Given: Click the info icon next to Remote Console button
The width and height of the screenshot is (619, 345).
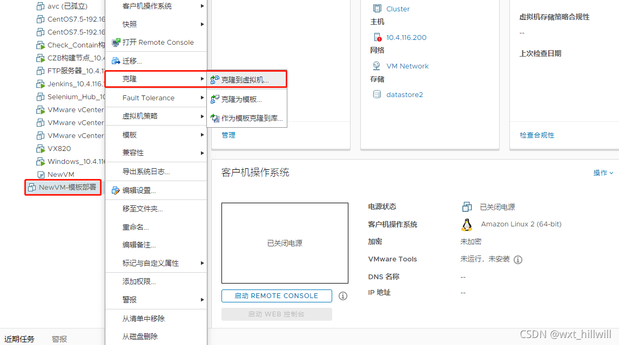Looking at the screenshot, I should point(343,296).
